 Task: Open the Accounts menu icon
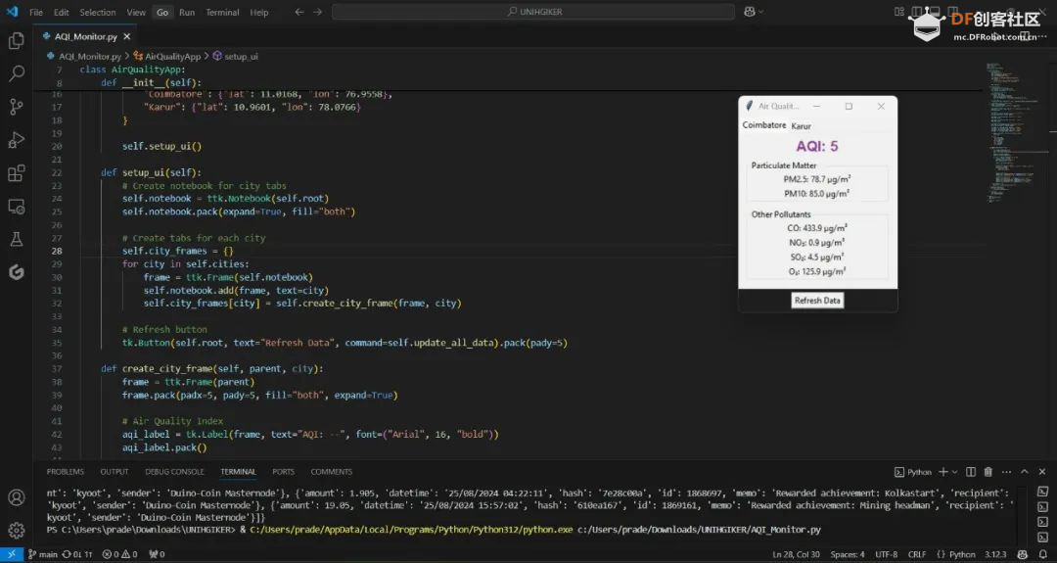tap(17, 497)
